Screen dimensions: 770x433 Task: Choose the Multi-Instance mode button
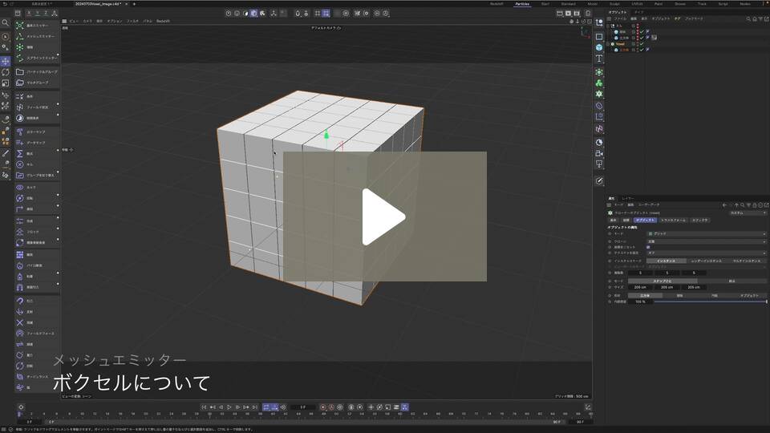pos(747,261)
